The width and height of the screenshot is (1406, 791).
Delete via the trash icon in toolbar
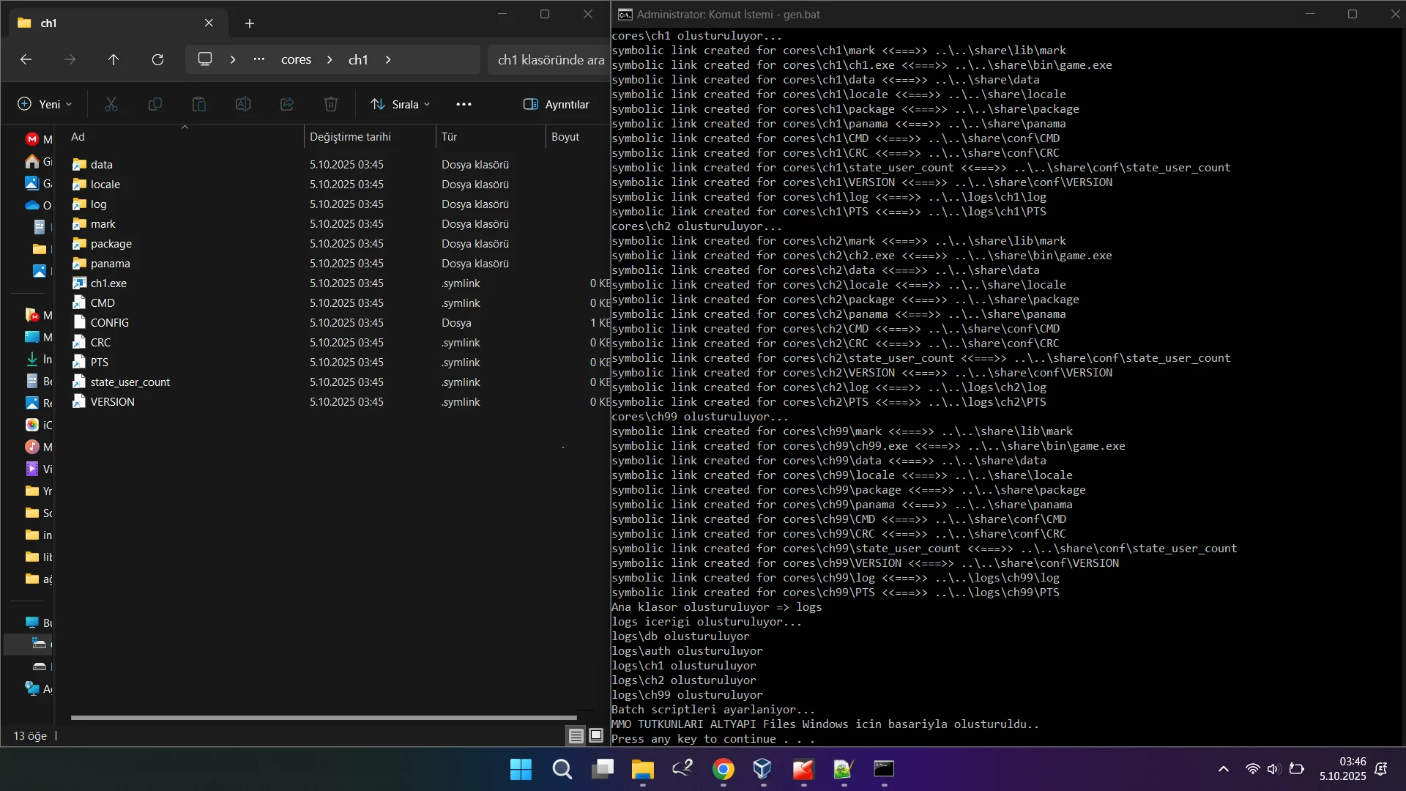point(330,104)
